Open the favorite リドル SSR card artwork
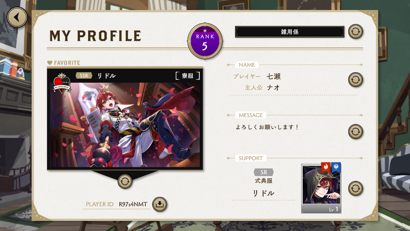This screenshot has width=410, height=231. (125, 125)
